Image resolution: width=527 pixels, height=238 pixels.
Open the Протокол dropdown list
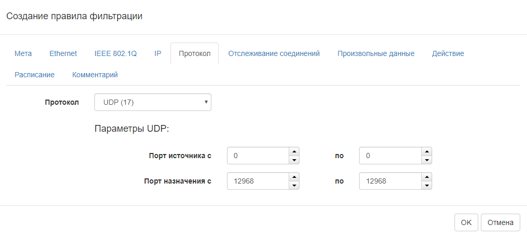point(152,102)
